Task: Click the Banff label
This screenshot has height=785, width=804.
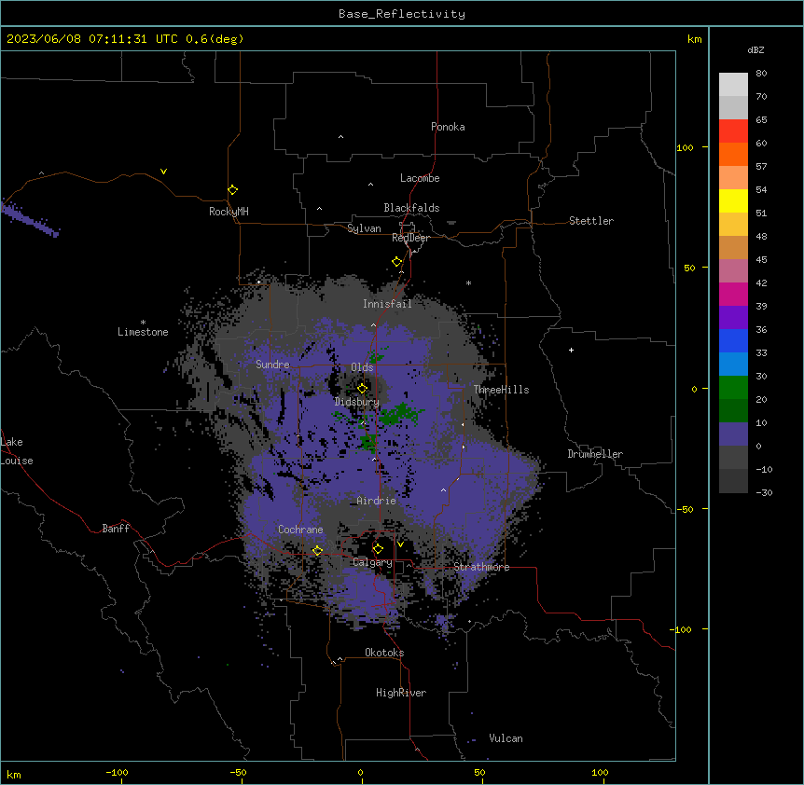Action: click(116, 529)
